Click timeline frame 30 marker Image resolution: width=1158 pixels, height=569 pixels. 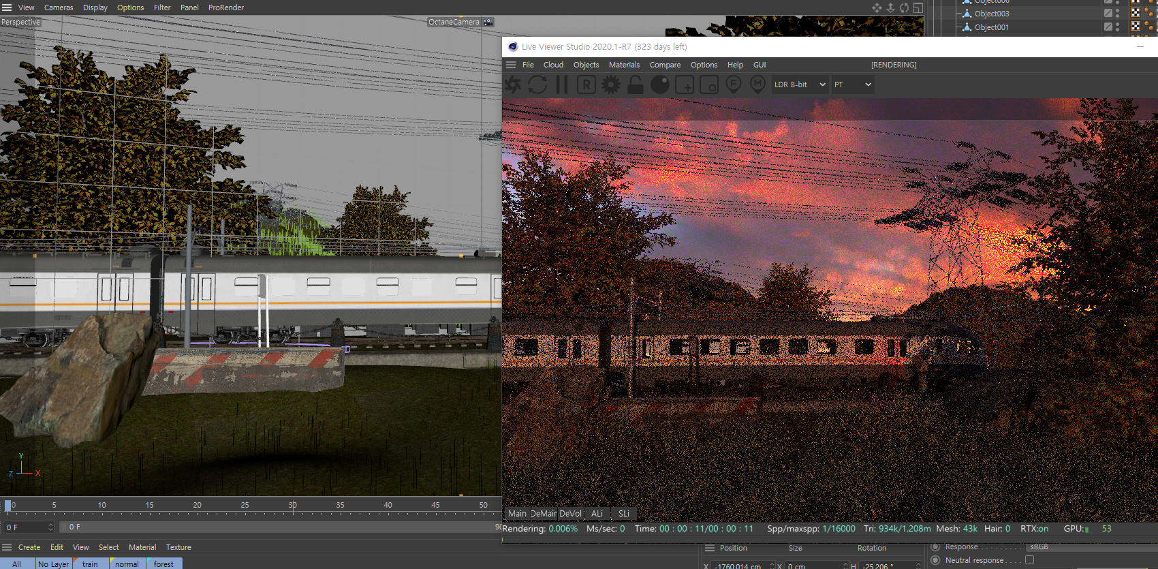[293, 506]
